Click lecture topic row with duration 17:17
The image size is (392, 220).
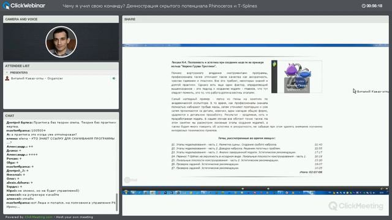tap(247, 152)
